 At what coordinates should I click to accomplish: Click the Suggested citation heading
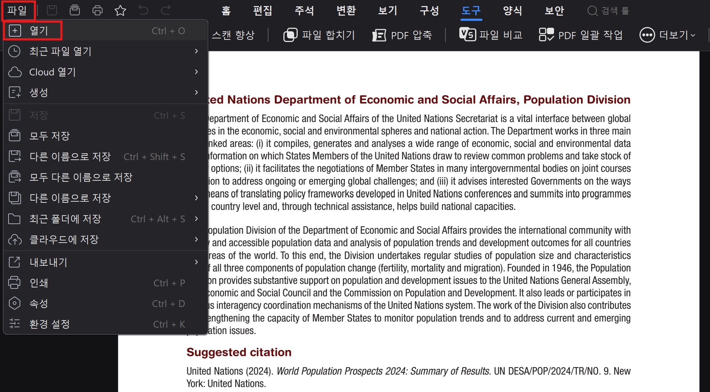[x=239, y=352]
